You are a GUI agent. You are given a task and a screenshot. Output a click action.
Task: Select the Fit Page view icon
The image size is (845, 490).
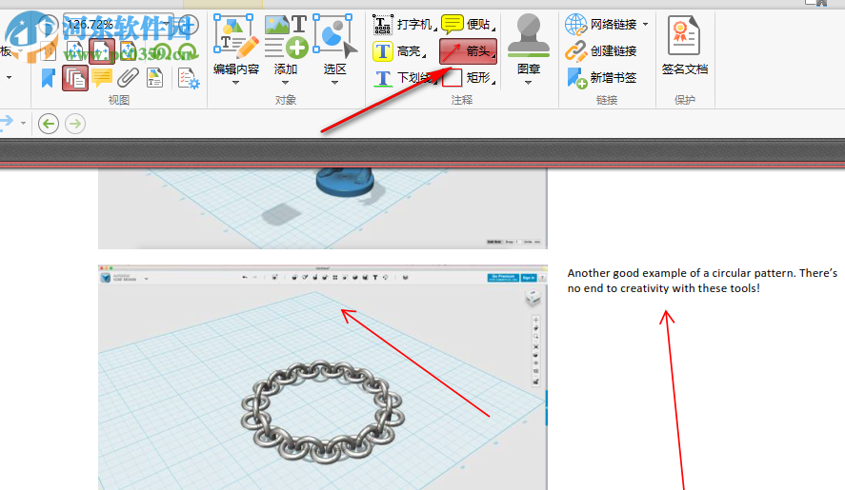click(x=75, y=51)
